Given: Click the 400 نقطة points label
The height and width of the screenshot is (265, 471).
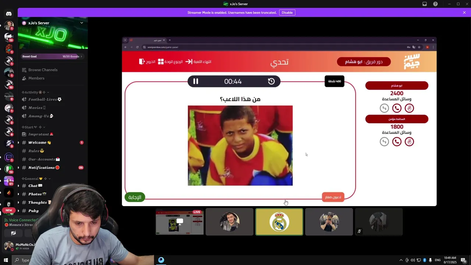Looking at the screenshot, I should [x=334, y=81].
